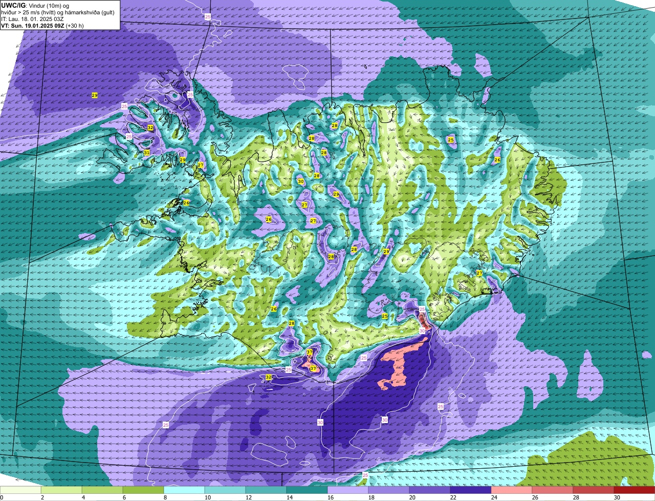The width and height of the screenshot is (655, 501).
Task: Select the 2–4 light green legend swatch
Action: (61, 490)
